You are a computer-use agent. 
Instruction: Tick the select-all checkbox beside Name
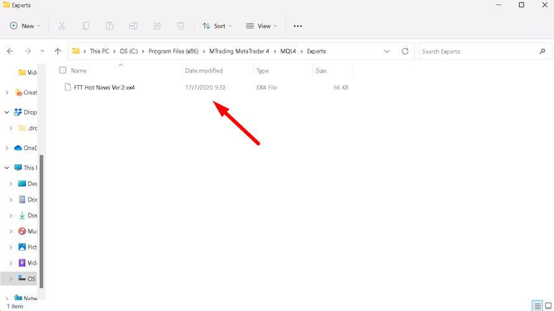pyautogui.click(x=63, y=70)
